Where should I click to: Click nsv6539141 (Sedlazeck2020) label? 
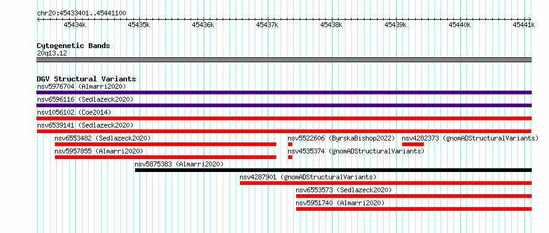pos(85,125)
